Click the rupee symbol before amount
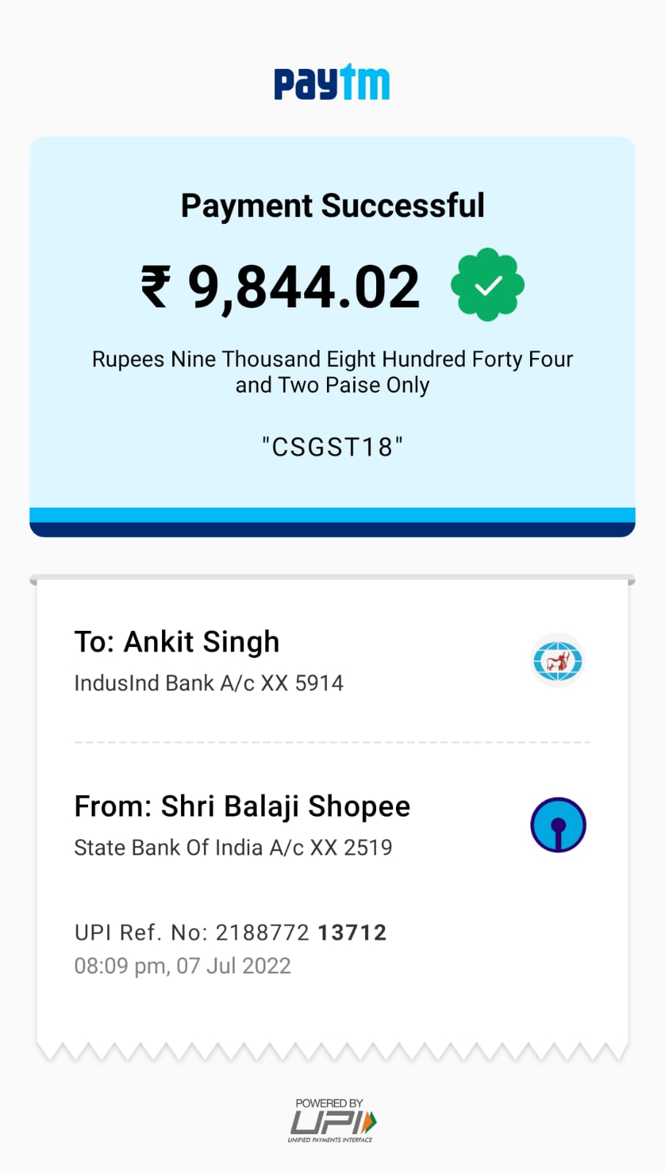Image resolution: width=665 pixels, height=1173 pixels. (155, 287)
